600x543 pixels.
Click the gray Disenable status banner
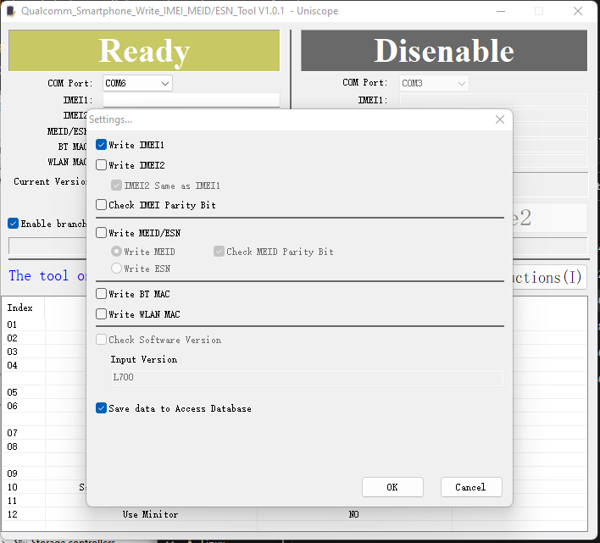(444, 51)
